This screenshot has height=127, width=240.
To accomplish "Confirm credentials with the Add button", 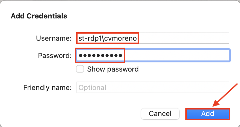I will [208, 113].
